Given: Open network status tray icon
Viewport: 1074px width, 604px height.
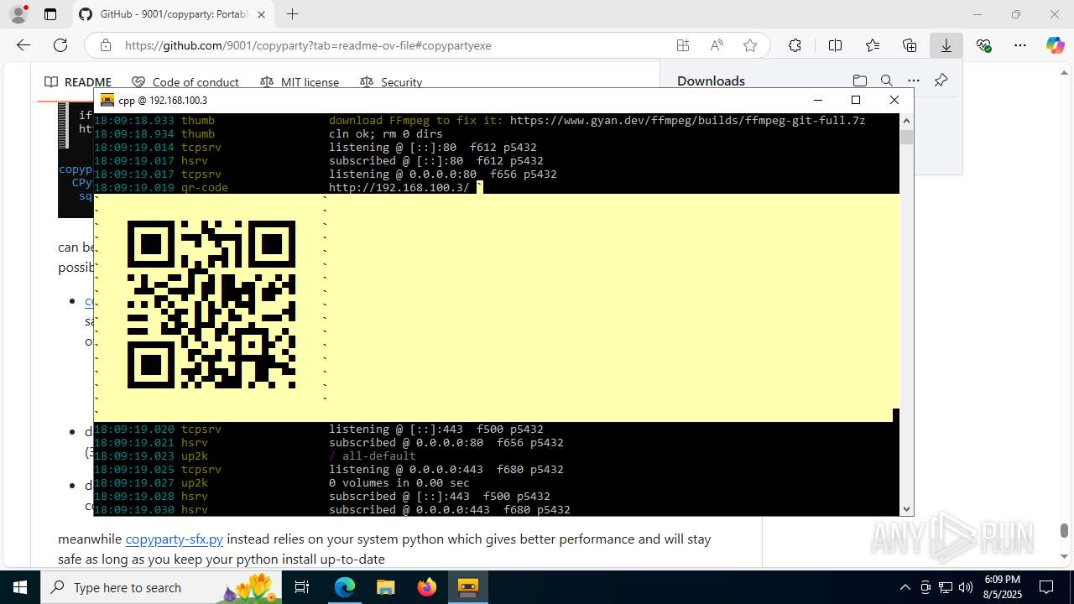Looking at the screenshot, I should [x=946, y=587].
